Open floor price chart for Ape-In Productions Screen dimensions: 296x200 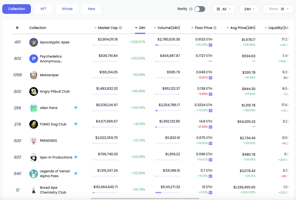[x=210, y=160]
